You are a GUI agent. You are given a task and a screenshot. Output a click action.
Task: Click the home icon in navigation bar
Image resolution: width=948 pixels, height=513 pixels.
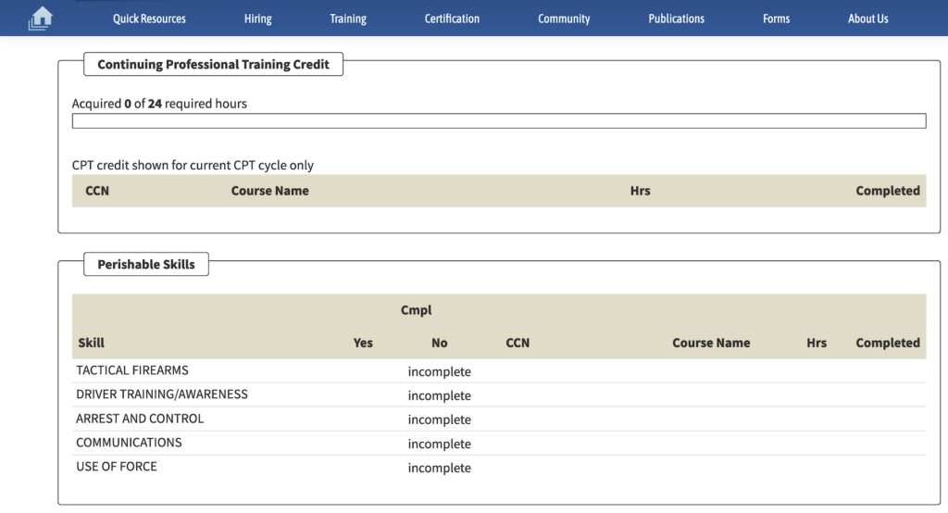pyautogui.click(x=41, y=19)
